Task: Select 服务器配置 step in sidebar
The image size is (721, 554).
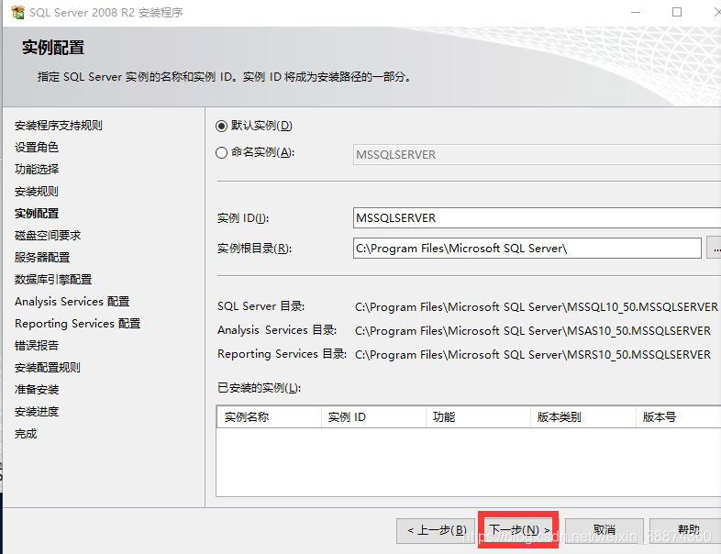Action: pyautogui.click(x=42, y=258)
